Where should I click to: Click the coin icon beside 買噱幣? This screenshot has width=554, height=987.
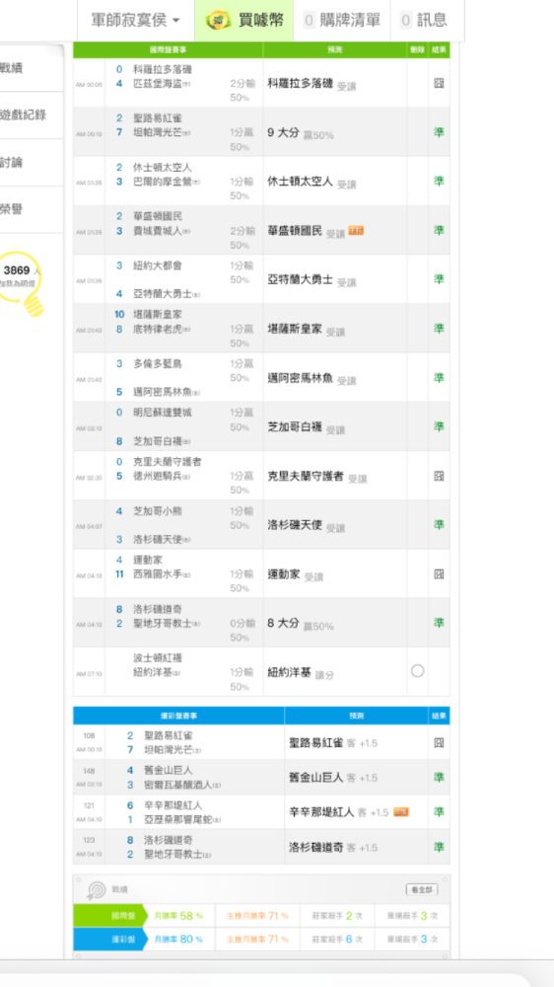tap(218, 20)
